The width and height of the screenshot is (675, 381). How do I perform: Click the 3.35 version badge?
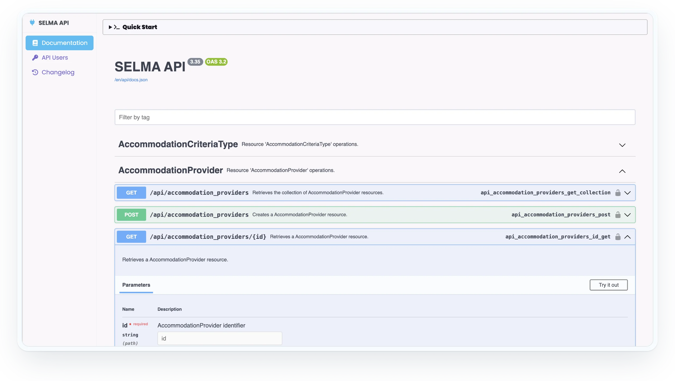[x=195, y=62]
